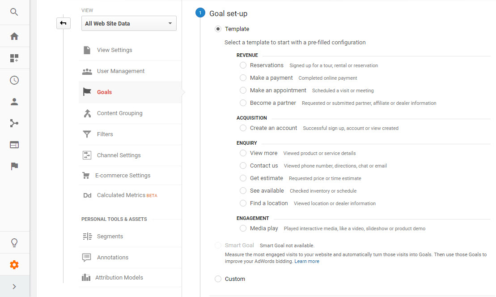This screenshot has width=496, height=297.
Task: Open Admin orange gear icon
Action: tap(14, 265)
